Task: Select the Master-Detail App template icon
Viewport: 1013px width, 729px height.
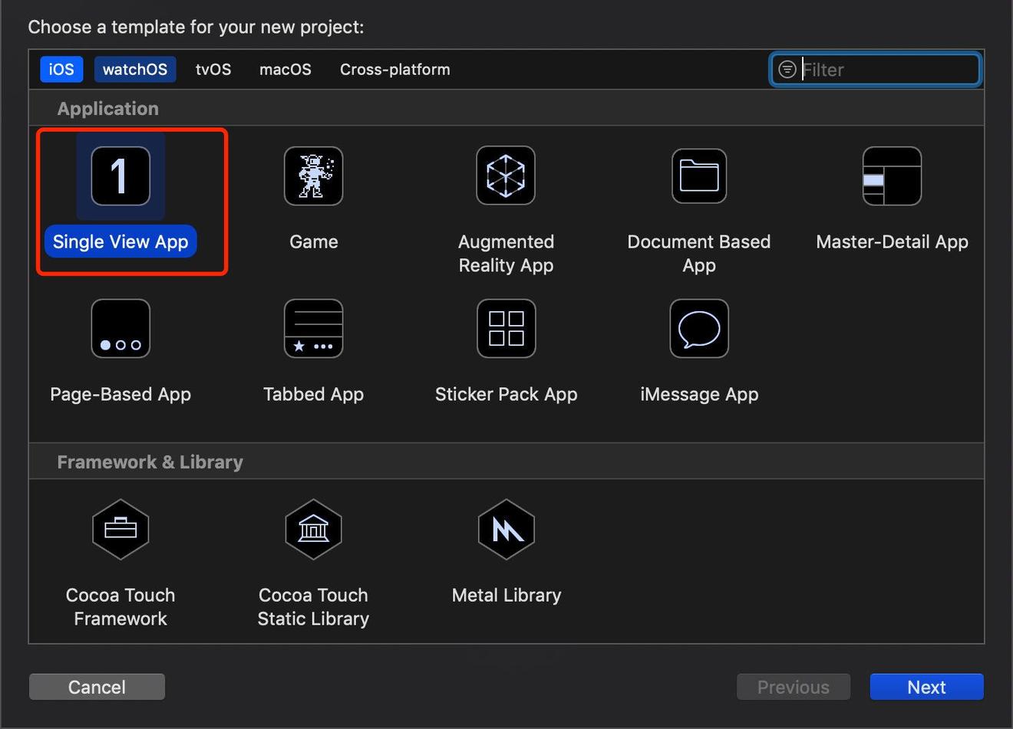Action: [x=892, y=176]
